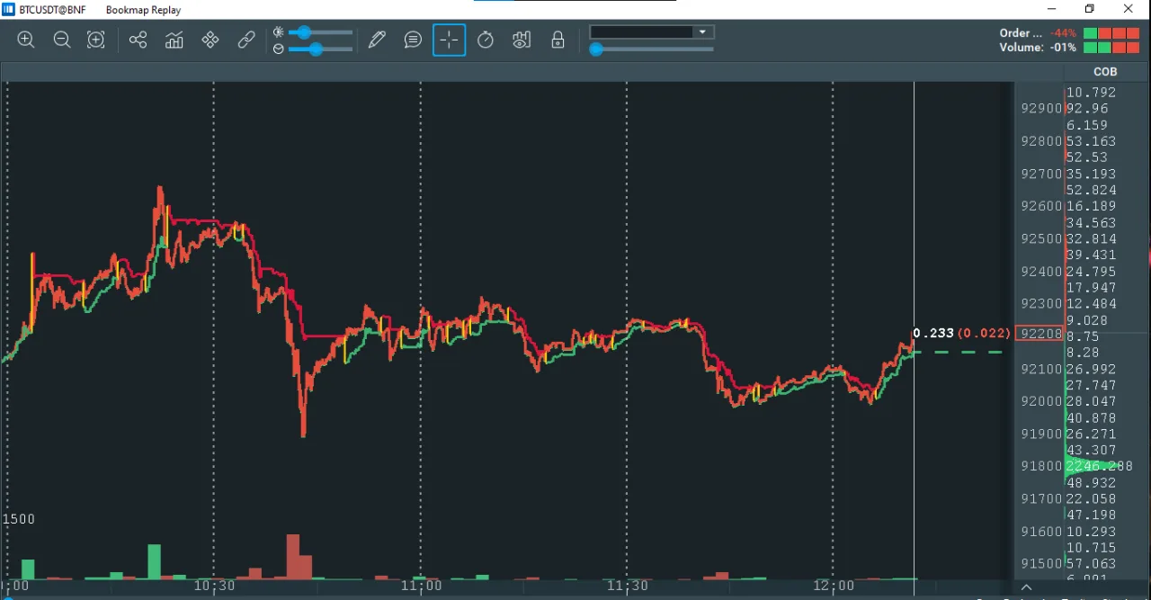Click the highlighted 92208 price label

pyautogui.click(x=1041, y=334)
